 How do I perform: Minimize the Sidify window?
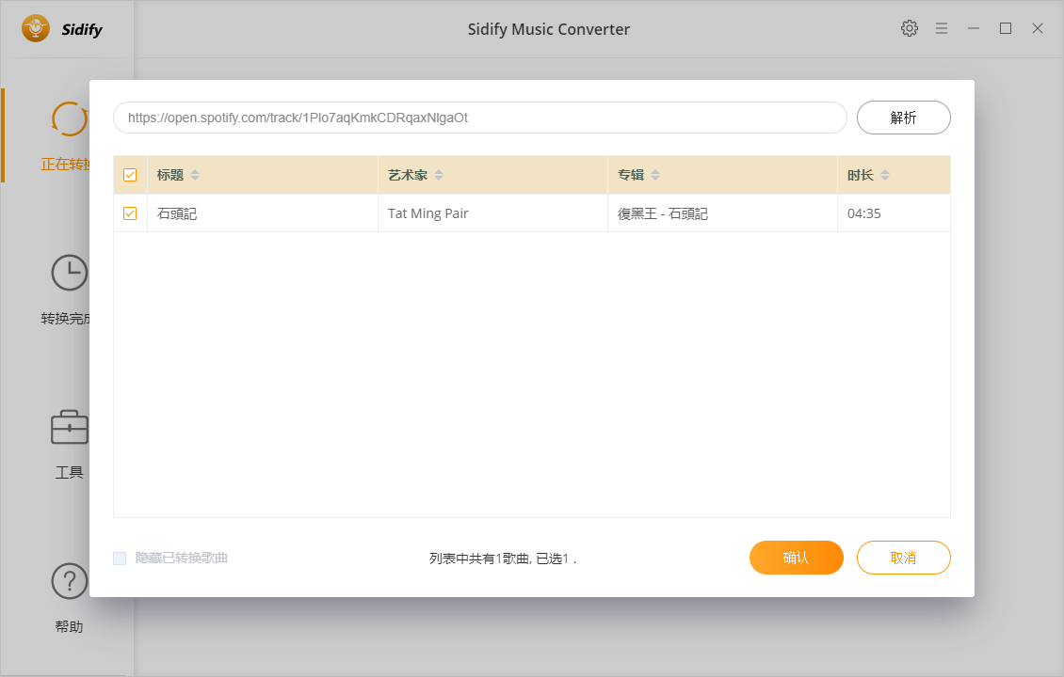[973, 28]
